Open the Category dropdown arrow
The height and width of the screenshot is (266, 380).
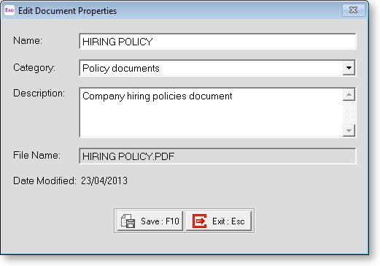click(x=349, y=68)
